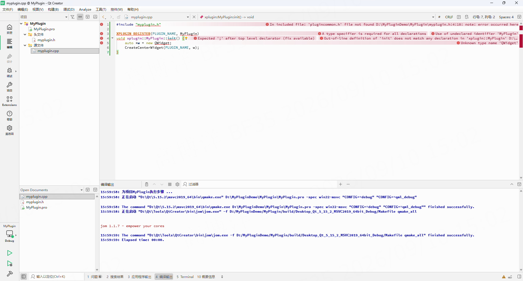
Task: Decrease compile output font size with minus
Action: coord(348,184)
